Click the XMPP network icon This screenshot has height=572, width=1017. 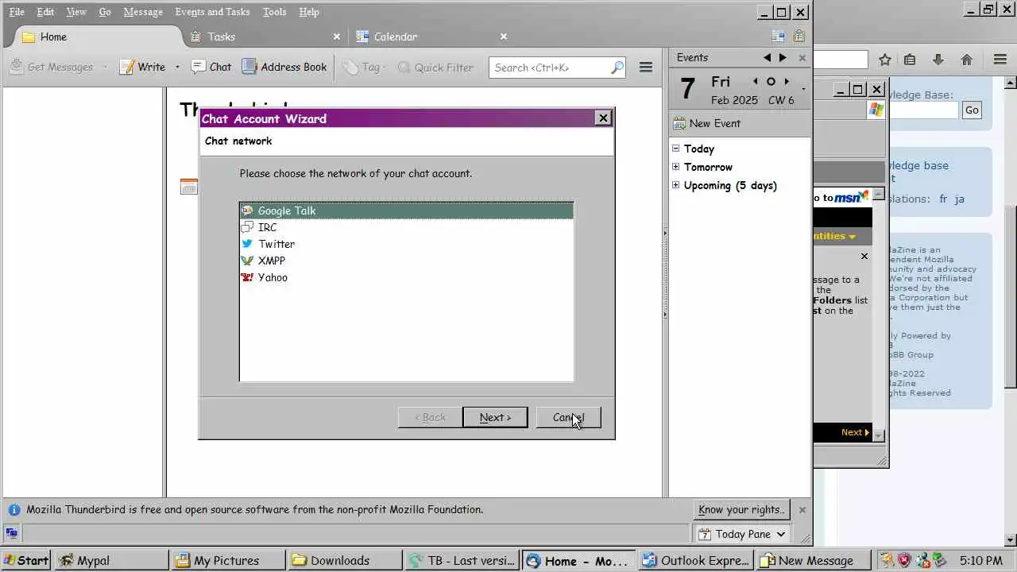(247, 261)
